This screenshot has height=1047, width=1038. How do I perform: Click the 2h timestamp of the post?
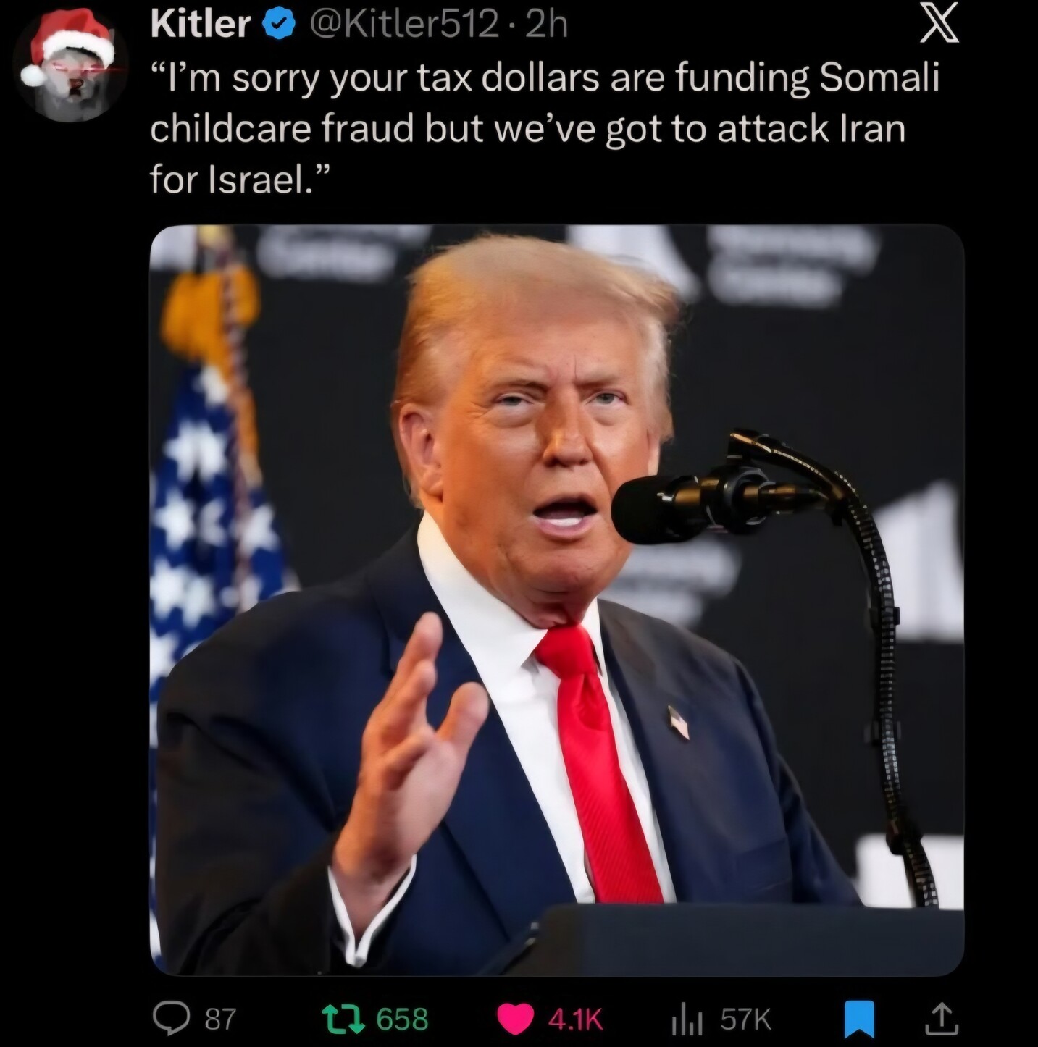click(x=546, y=25)
